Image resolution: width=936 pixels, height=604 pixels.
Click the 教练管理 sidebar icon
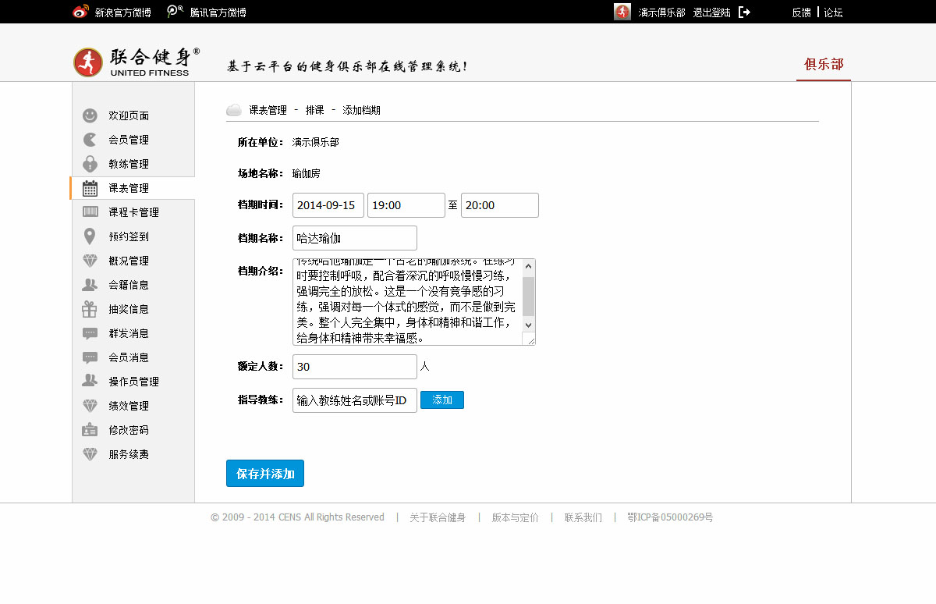tap(90, 164)
